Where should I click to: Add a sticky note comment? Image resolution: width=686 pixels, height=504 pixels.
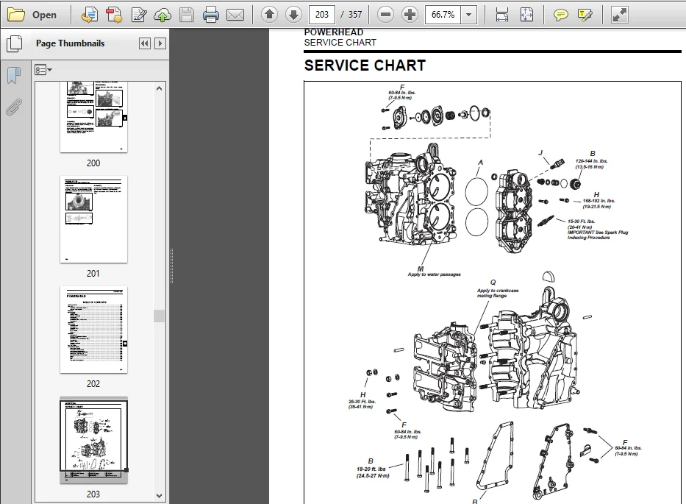[x=560, y=15]
